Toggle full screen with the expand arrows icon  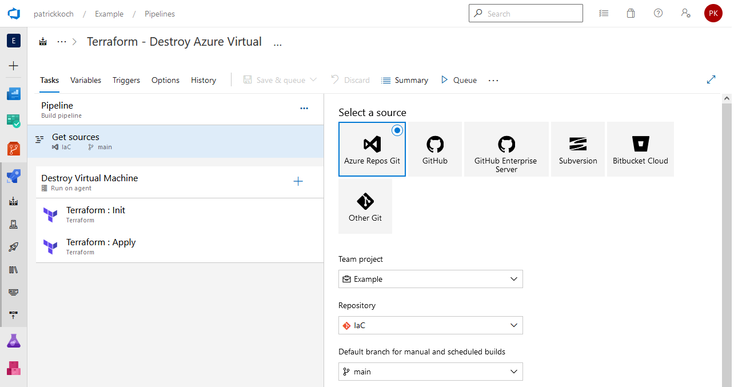coord(711,79)
